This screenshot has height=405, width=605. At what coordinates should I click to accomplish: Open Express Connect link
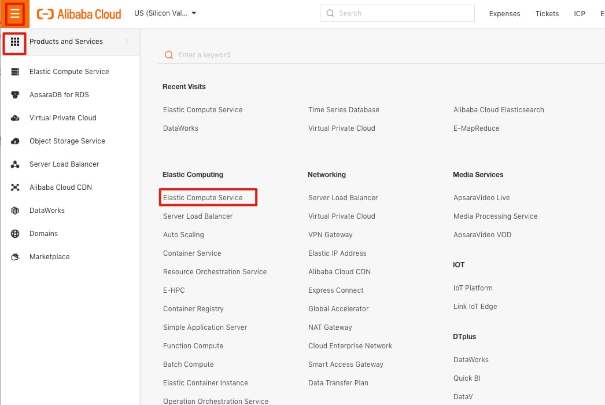[x=335, y=290]
